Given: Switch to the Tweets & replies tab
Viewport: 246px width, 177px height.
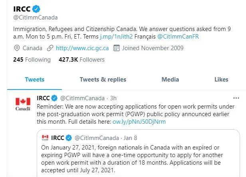Looking at the screenshot, I should point(103,80).
